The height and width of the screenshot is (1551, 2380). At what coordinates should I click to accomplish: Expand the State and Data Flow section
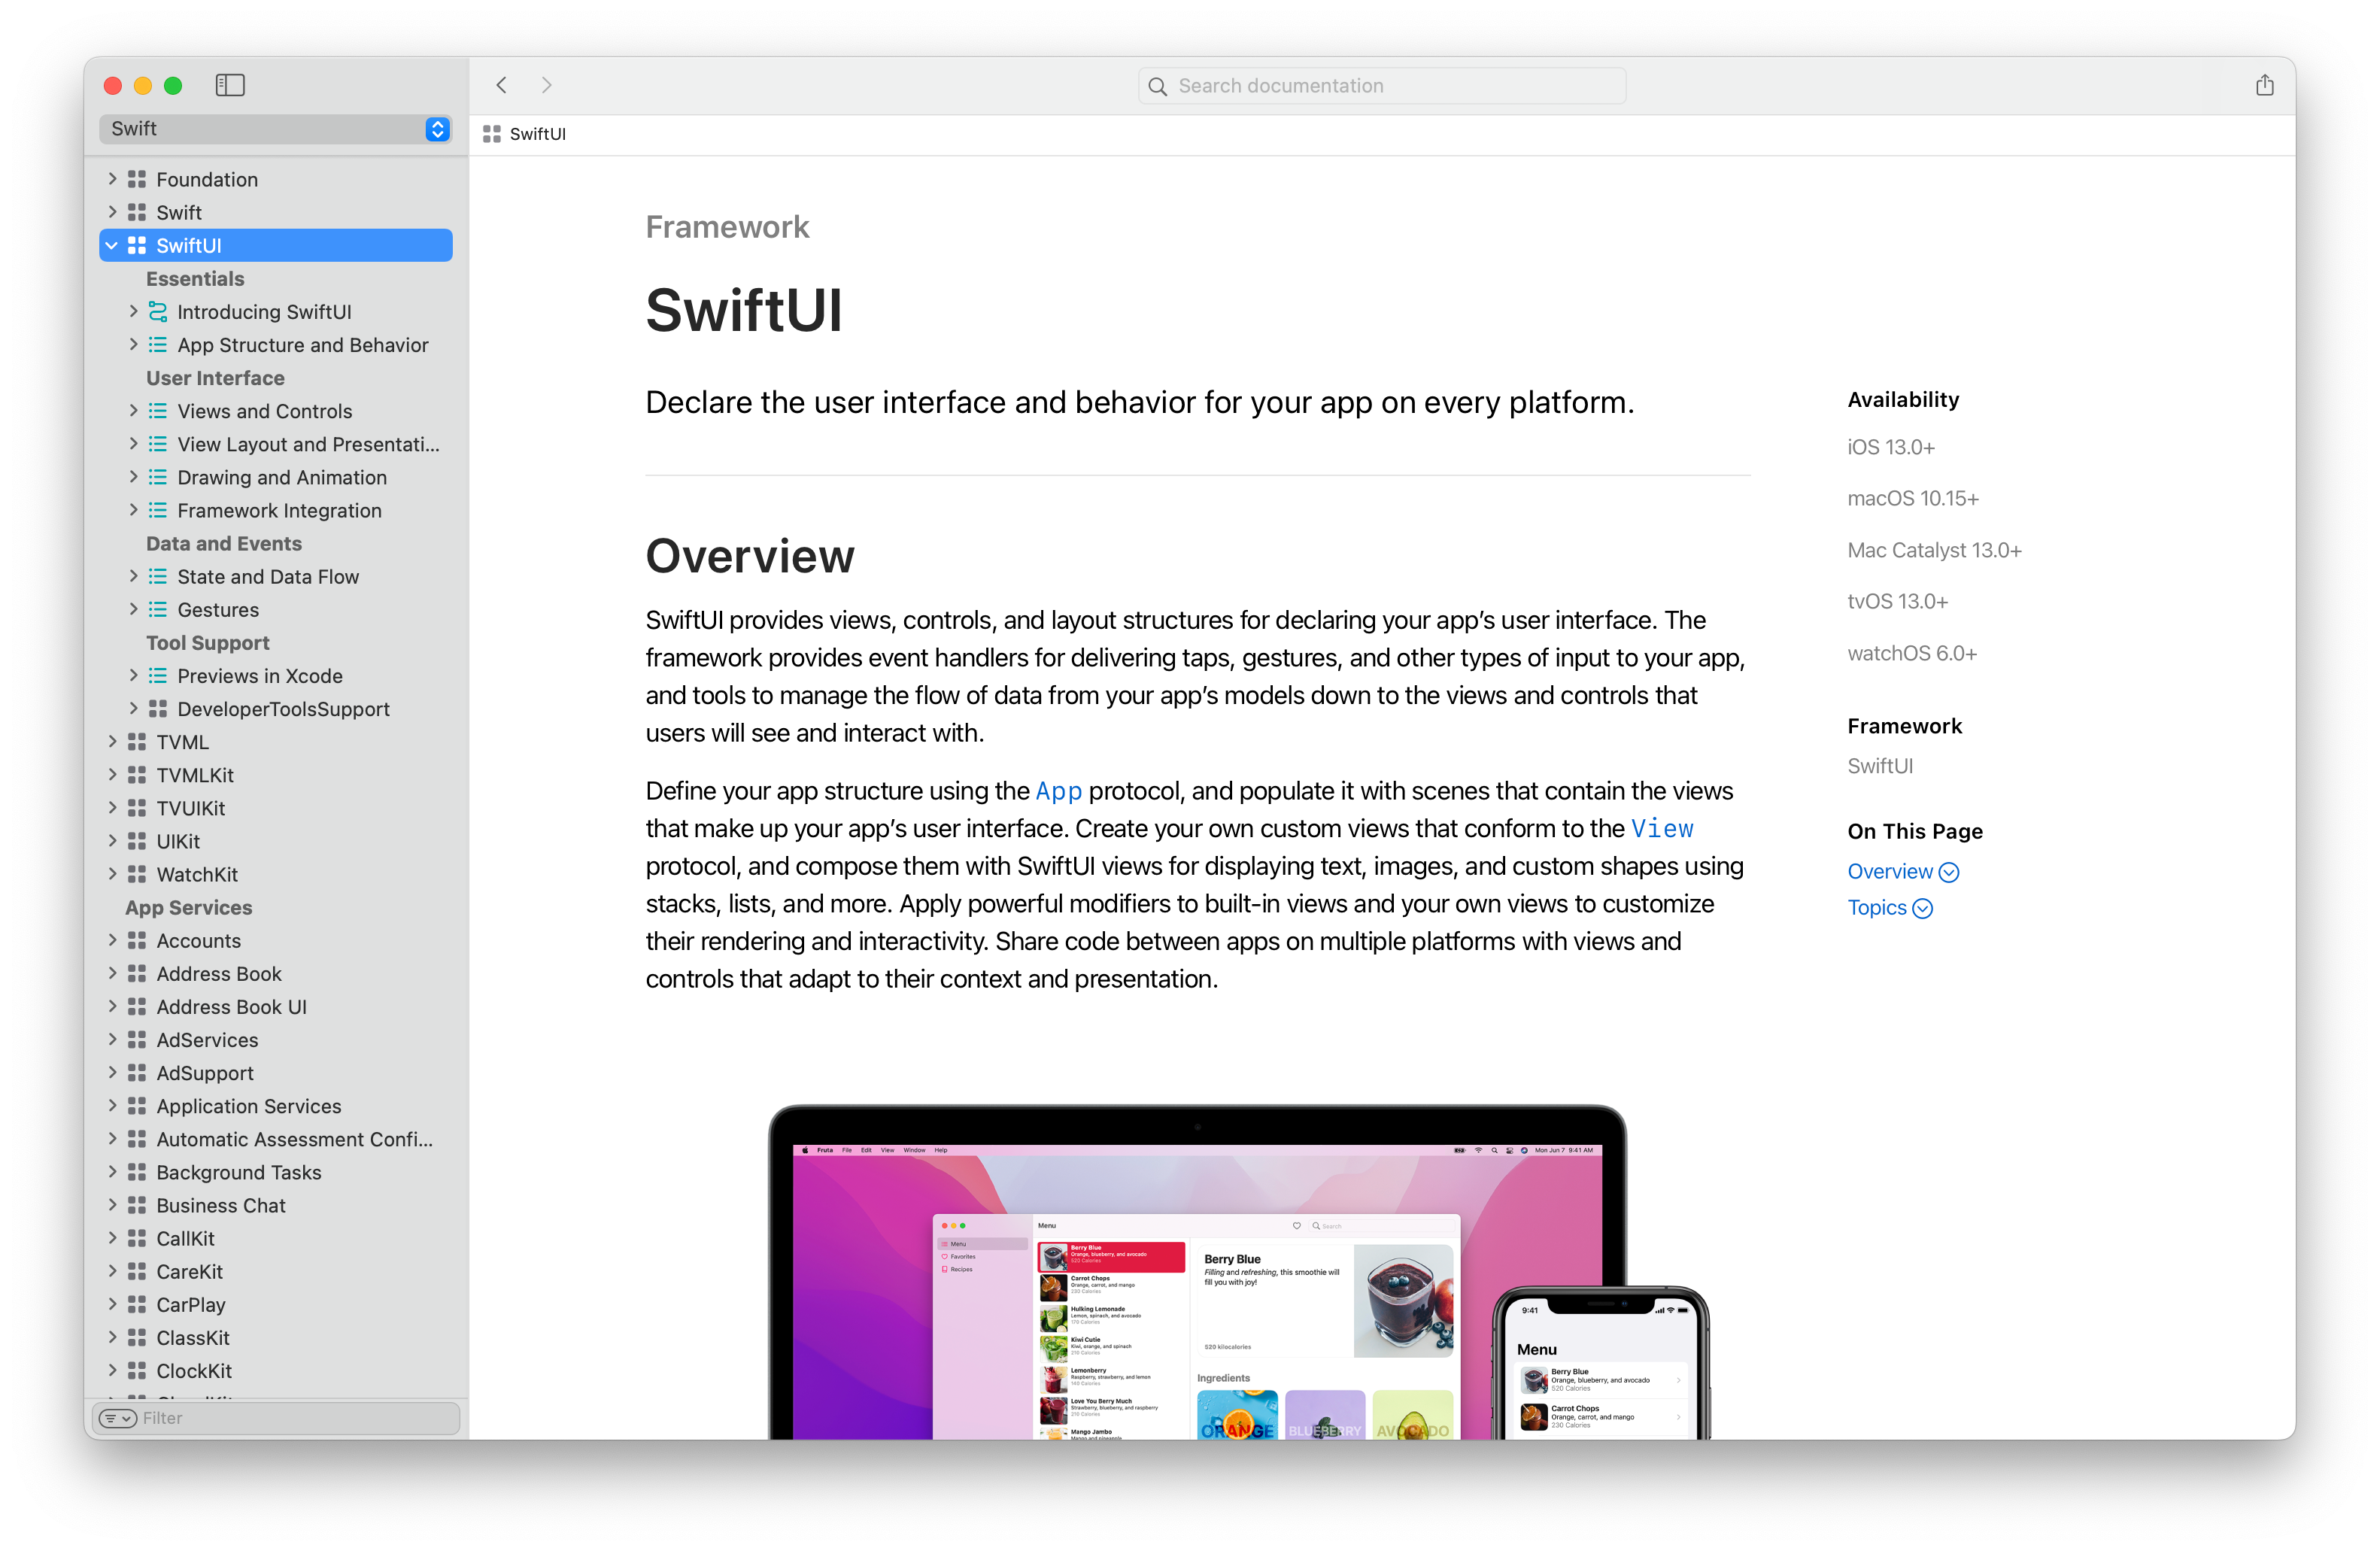pyautogui.click(x=134, y=576)
